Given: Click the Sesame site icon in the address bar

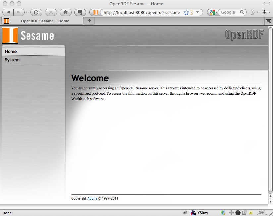Looking at the screenshot, I should (96, 12).
